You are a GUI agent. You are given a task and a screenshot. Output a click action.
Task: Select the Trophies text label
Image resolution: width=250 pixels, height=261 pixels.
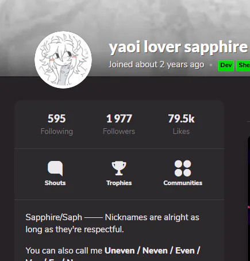pos(119,183)
